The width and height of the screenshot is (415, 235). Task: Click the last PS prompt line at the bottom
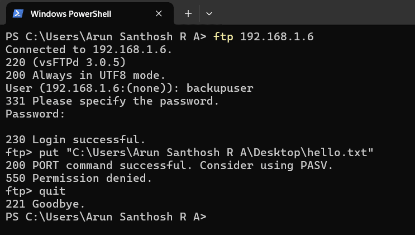coord(106,217)
